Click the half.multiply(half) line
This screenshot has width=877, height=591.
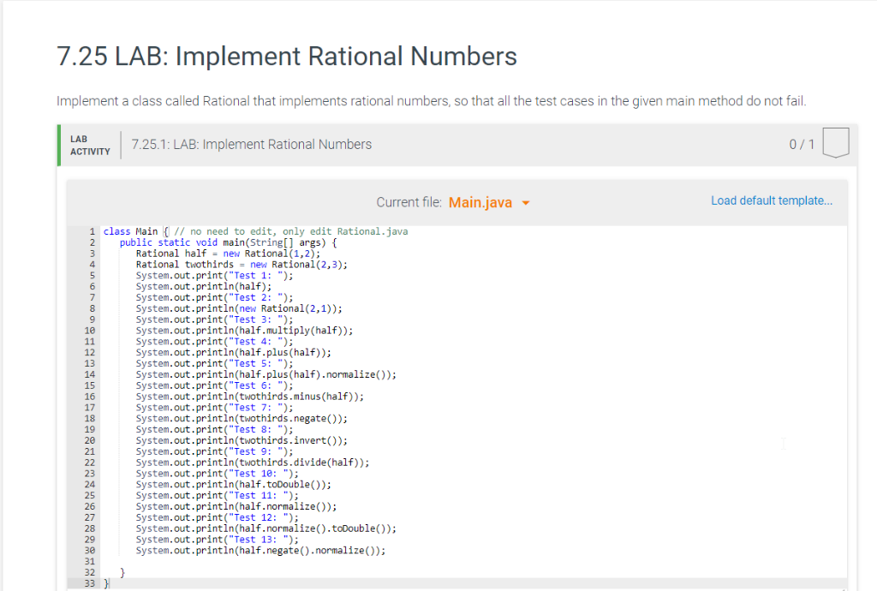pos(244,331)
